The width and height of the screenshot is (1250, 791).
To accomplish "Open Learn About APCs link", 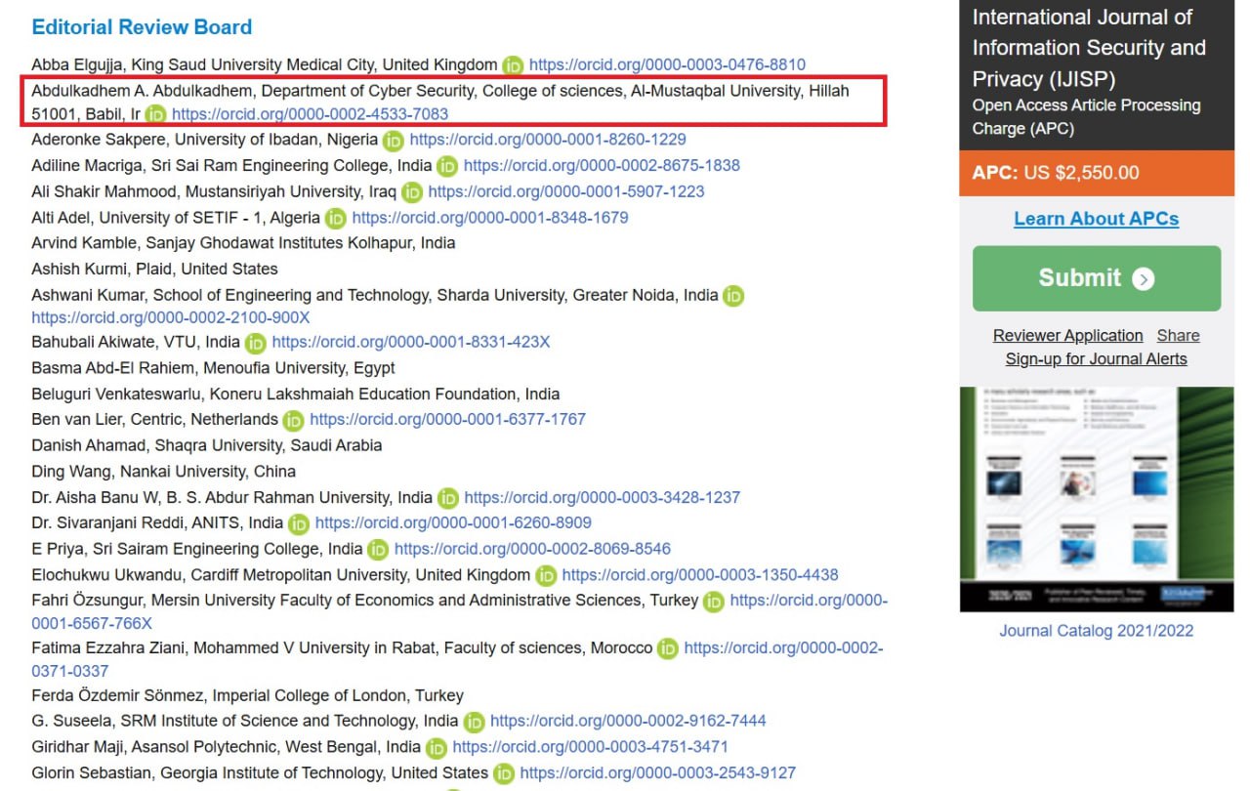I will click(1097, 219).
